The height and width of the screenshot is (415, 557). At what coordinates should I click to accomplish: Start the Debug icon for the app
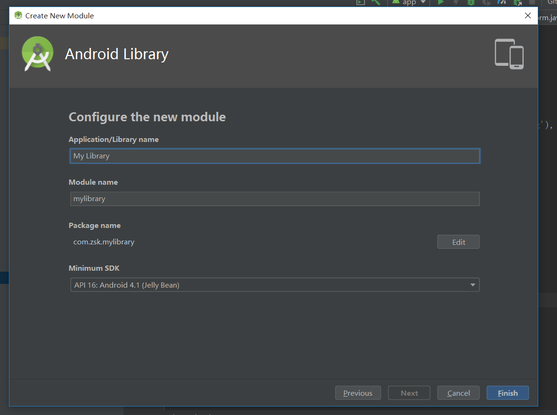471,3
